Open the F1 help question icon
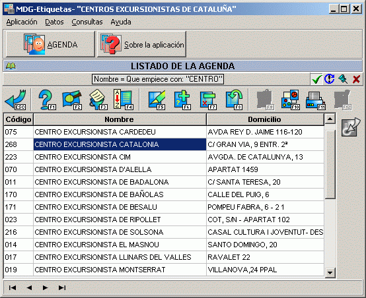The image size is (366, 298). [x=47, y=100]
